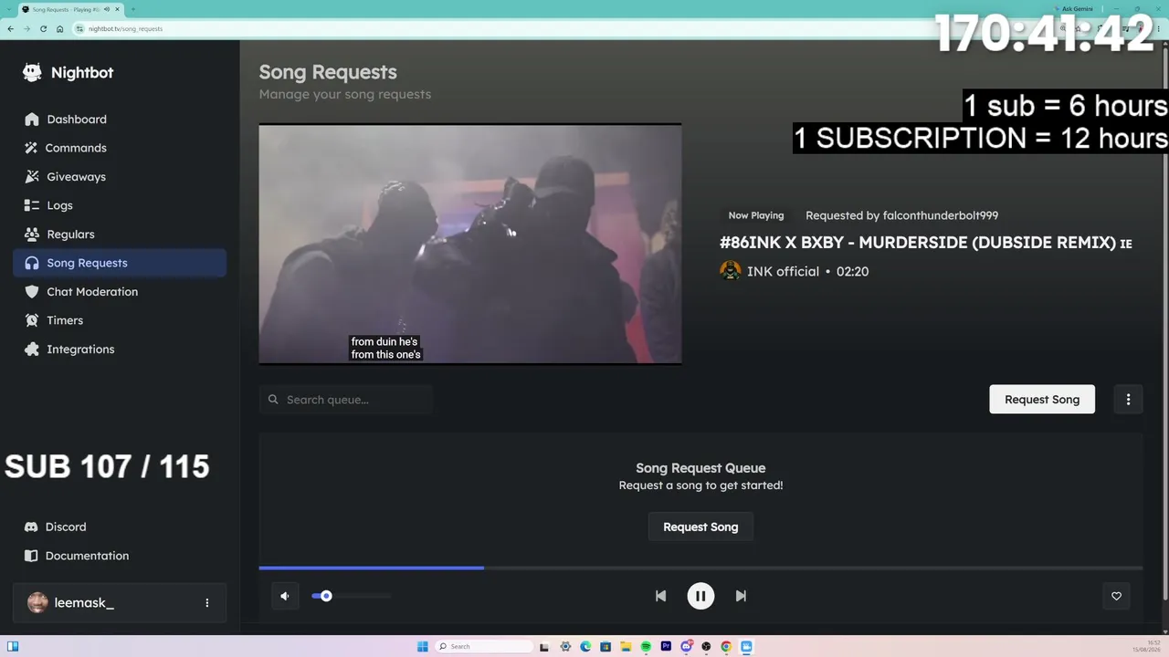Viewport: 1169px width, 657px height.
Task: Open Chat Moderation settings
Action: click(x=120, y=292)
